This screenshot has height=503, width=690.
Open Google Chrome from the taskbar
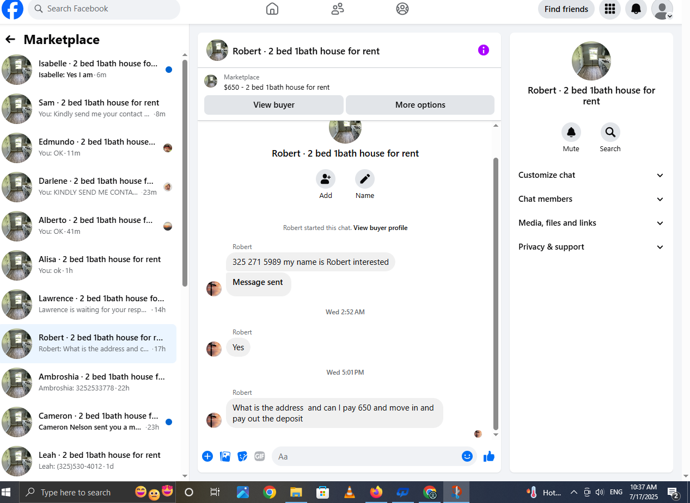[x=270, y=492]
